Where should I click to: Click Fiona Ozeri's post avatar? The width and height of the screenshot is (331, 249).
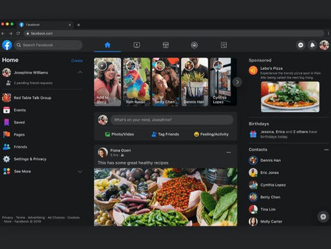tap(102, 152)
